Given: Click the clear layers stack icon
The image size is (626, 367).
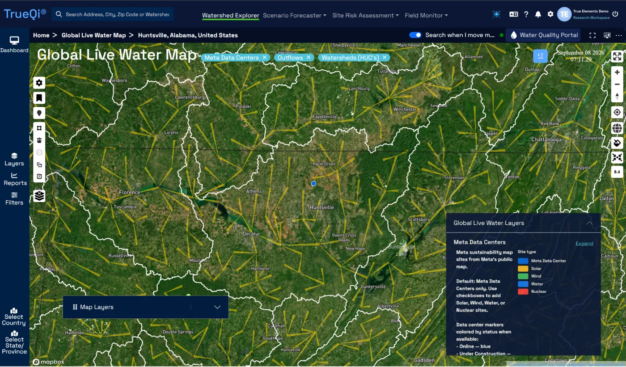Looking at the screenshot, I should click(x=39, y=196).
